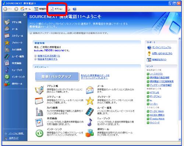The image size is (184, 146).
Task: Visit the ボーダフォン link
Action: click(x=156, y=96)
